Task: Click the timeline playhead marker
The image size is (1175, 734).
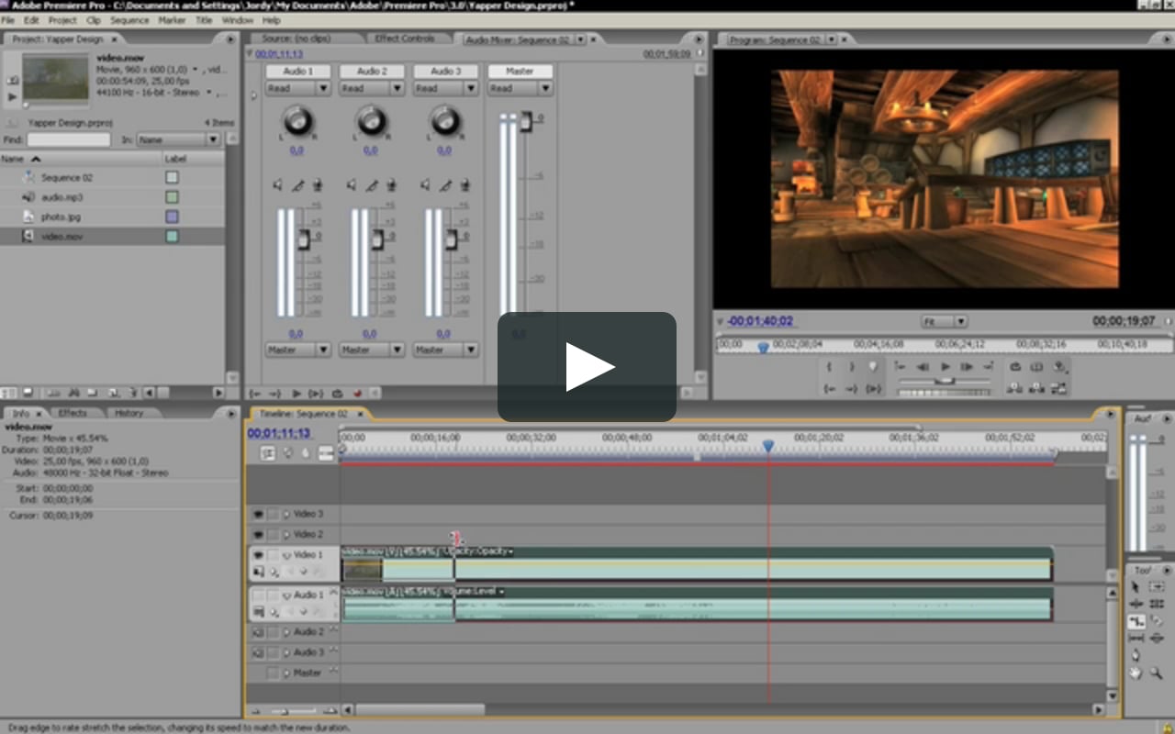Action: pyautogui.click(x=768, y=445)
